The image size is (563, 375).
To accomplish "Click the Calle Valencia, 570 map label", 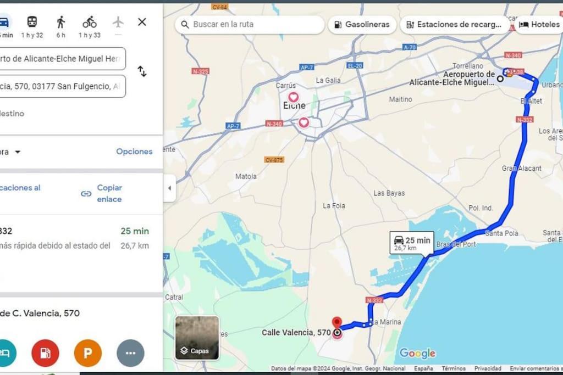I will [296, 332].
